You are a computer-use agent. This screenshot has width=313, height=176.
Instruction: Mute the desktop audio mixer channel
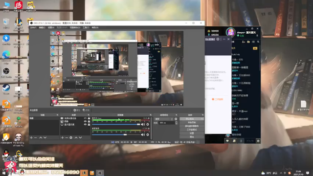(143, 135)
